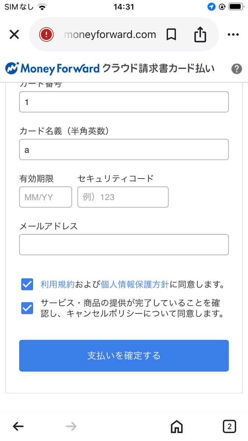Open the 個人情報保護方針 link

[x=135, y=284]
